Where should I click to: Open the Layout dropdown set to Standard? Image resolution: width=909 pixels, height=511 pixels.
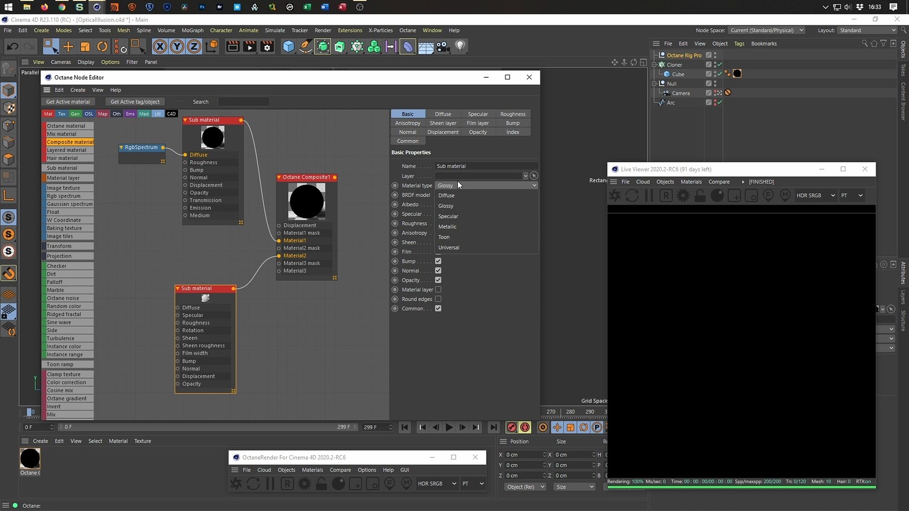click(868, 30)
